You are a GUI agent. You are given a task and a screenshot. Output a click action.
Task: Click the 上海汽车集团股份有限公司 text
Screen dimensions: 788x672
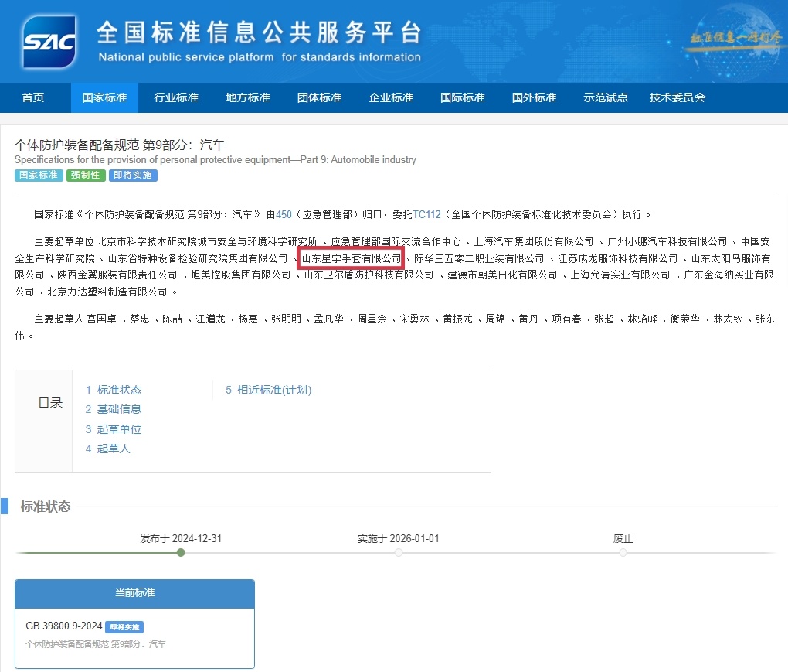pos(534,242)
